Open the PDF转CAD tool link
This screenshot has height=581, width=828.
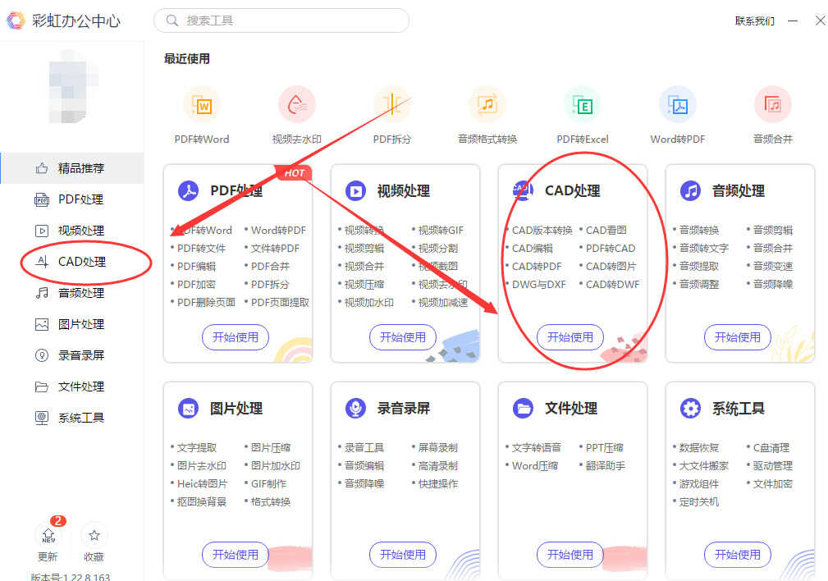point(611,249)
